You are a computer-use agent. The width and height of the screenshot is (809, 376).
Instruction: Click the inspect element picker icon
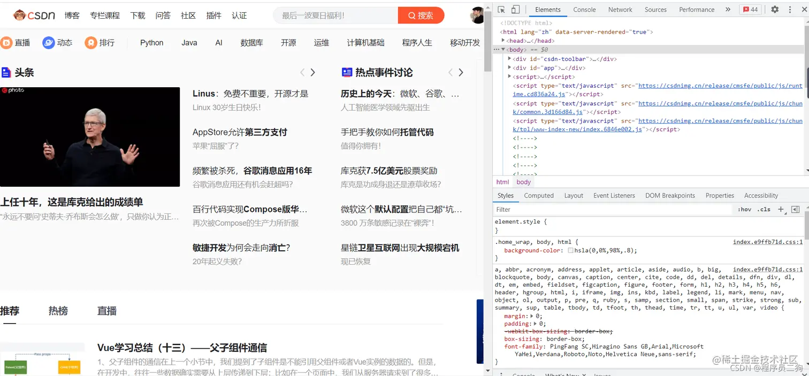(501, 10)
